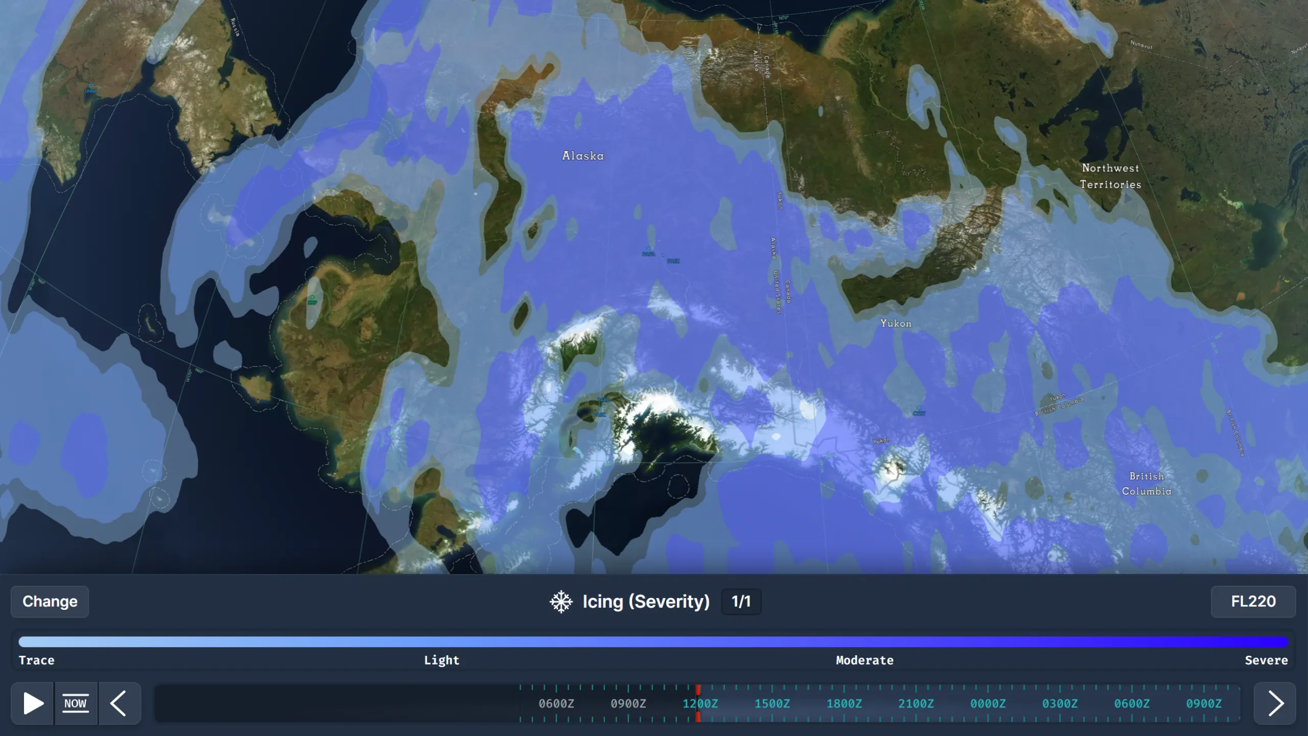
Task: Click 0900Z tick on the timeline
Action: [x=629, y=703]
